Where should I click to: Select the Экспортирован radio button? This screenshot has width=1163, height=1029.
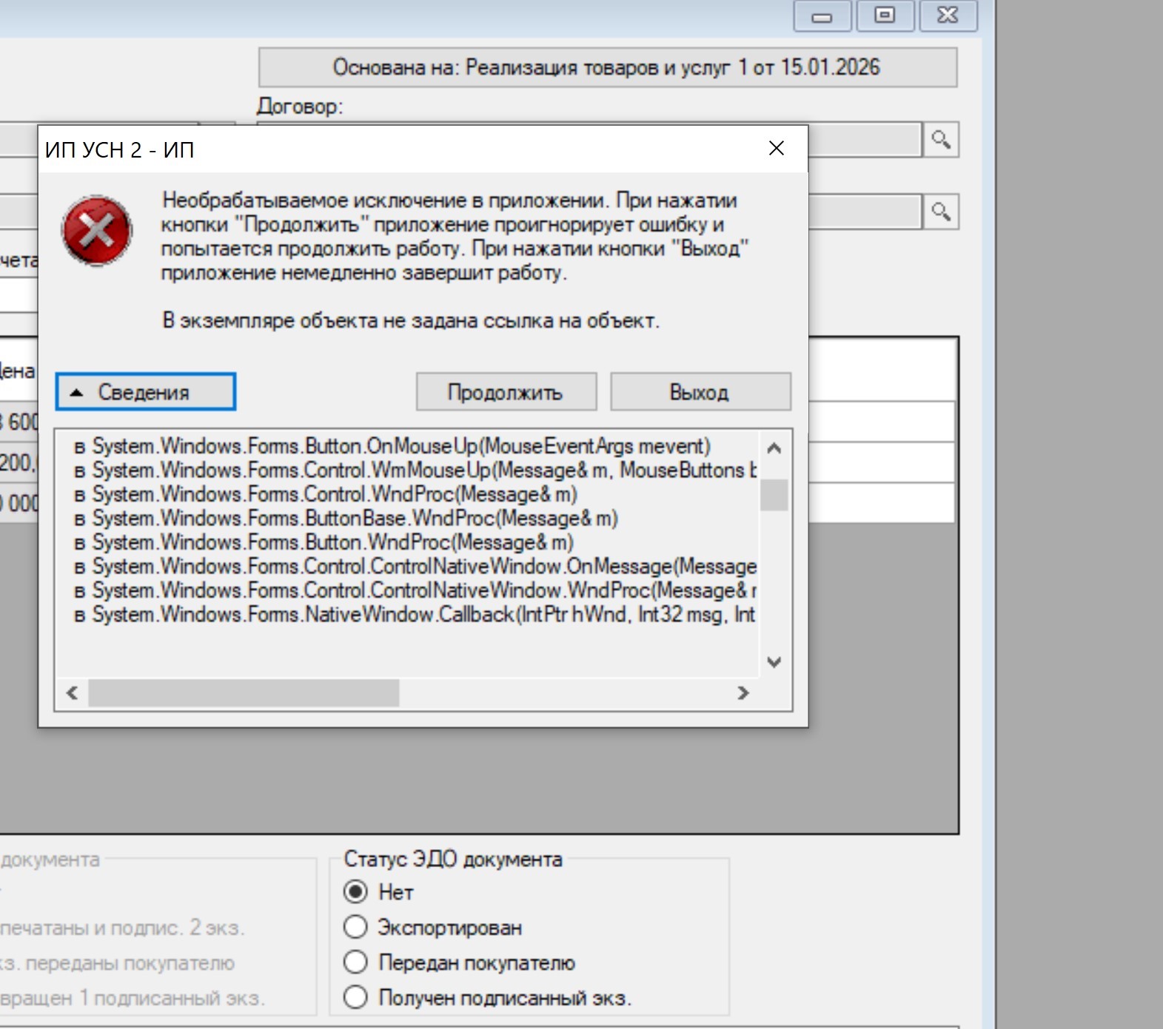click(356, 927)
